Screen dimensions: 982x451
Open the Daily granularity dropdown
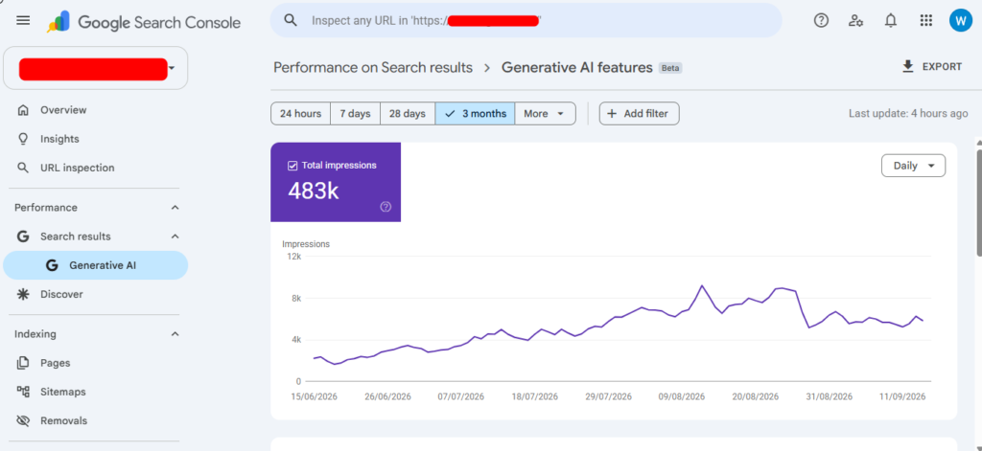pos(914,166)
